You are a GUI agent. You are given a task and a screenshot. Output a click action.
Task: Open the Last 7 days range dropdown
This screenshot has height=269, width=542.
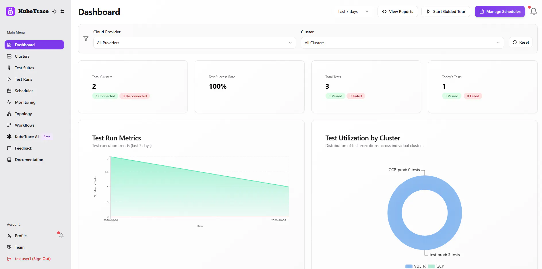pyautogui.click(x=353, y=11)
